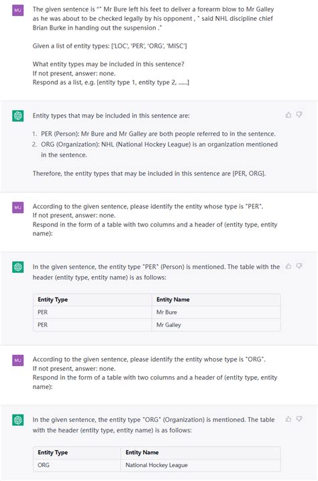Like the response containing the PER entity table

288,266
